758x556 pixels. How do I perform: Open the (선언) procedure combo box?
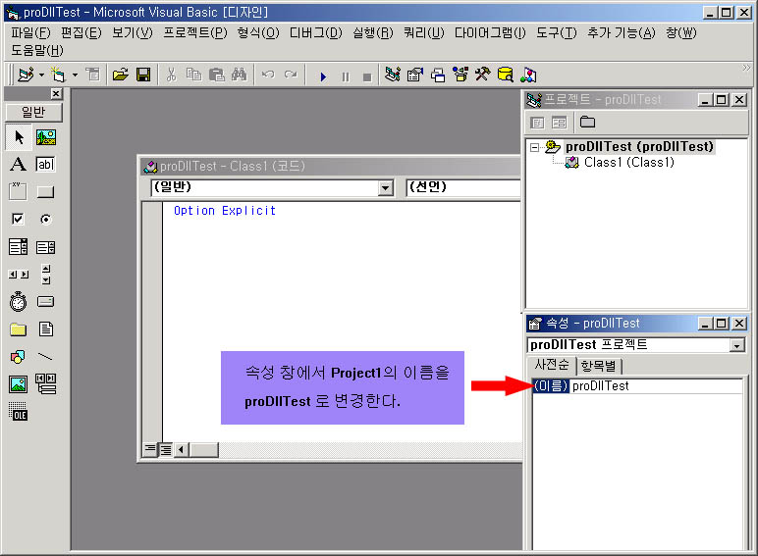463,187
